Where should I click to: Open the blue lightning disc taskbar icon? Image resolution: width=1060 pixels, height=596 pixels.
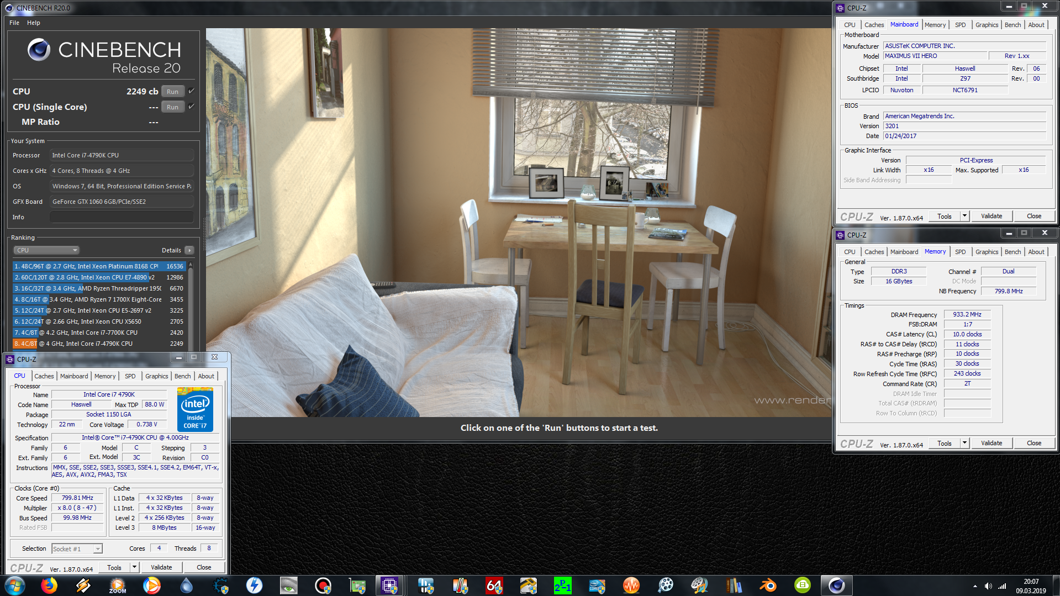(255, 586)
